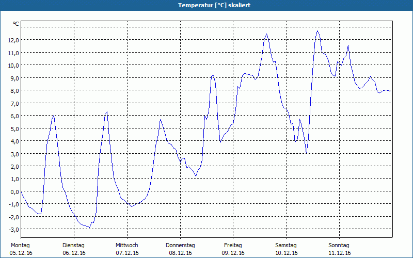The height and width of the screenshot is (258, 413).
Task: Click the Sonntag day label
Action: [339, 246]
